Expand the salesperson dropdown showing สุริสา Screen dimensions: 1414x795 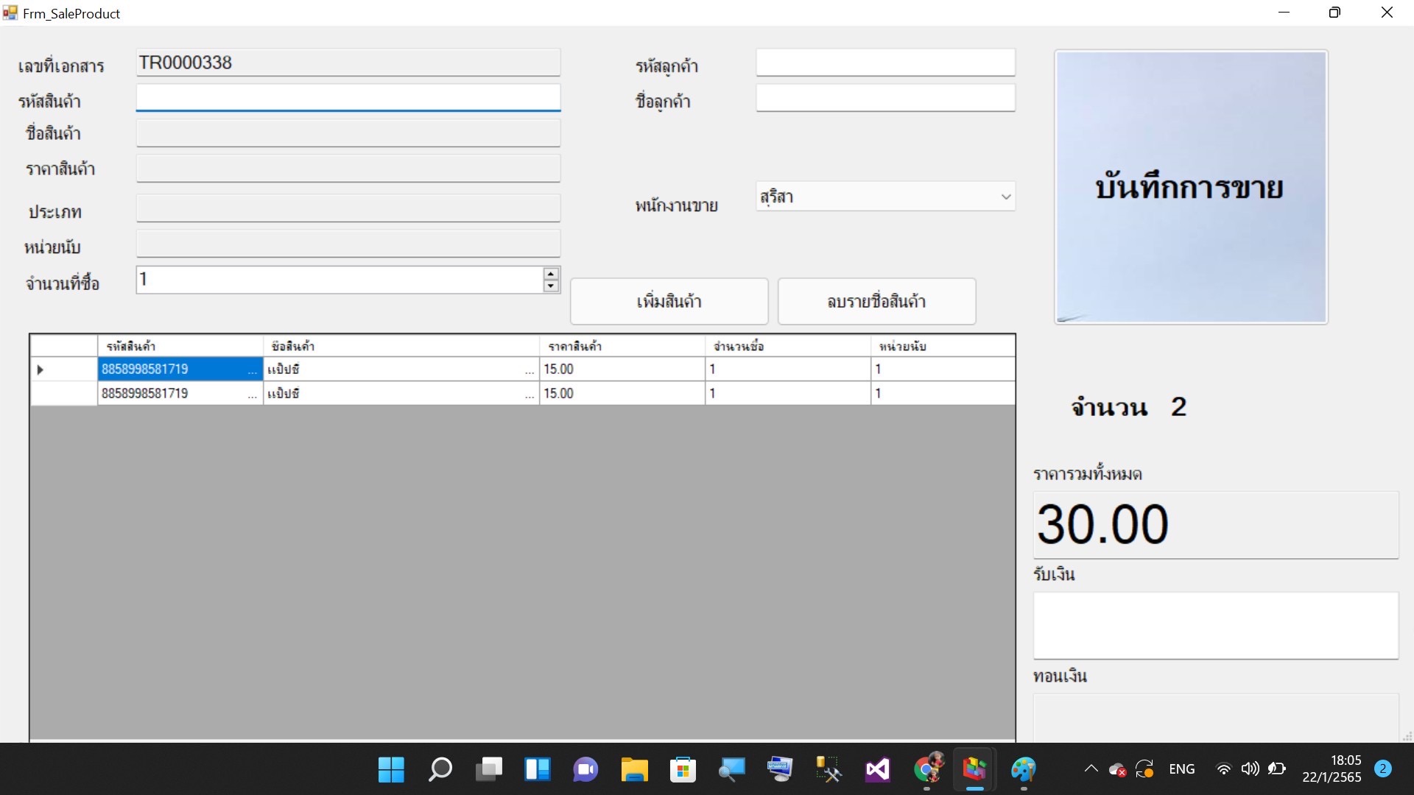point(1005,197)
